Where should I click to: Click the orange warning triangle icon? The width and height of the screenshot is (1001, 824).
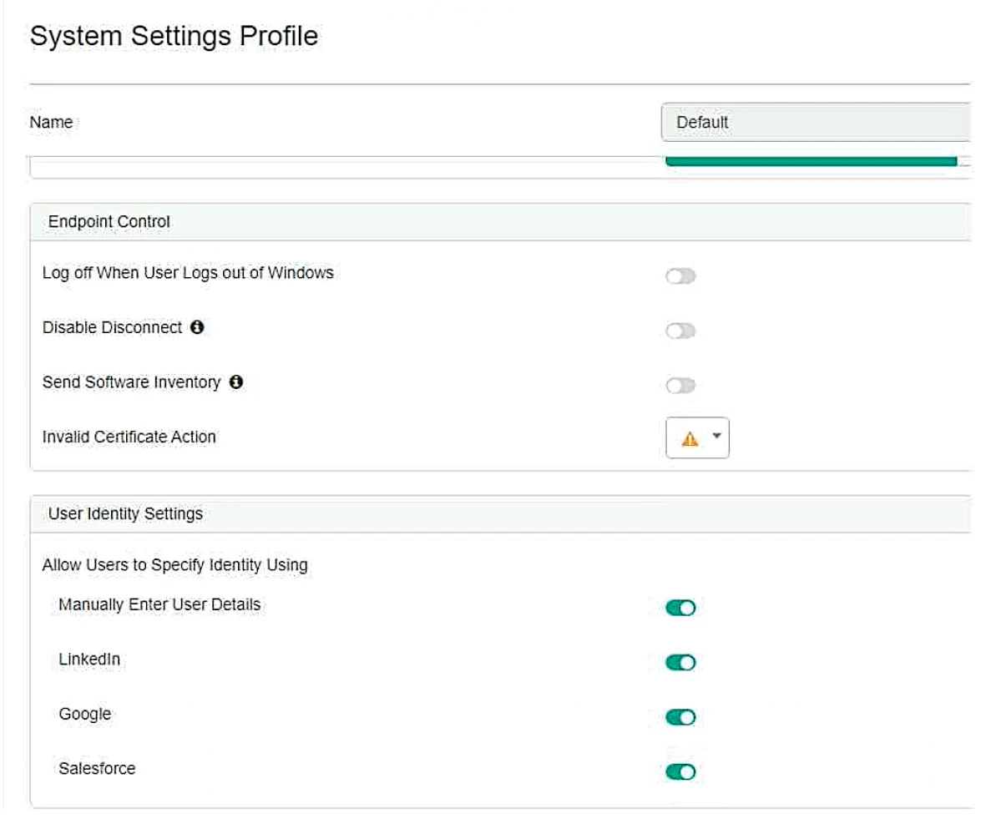pyautogui.click(x=690, y=439)
